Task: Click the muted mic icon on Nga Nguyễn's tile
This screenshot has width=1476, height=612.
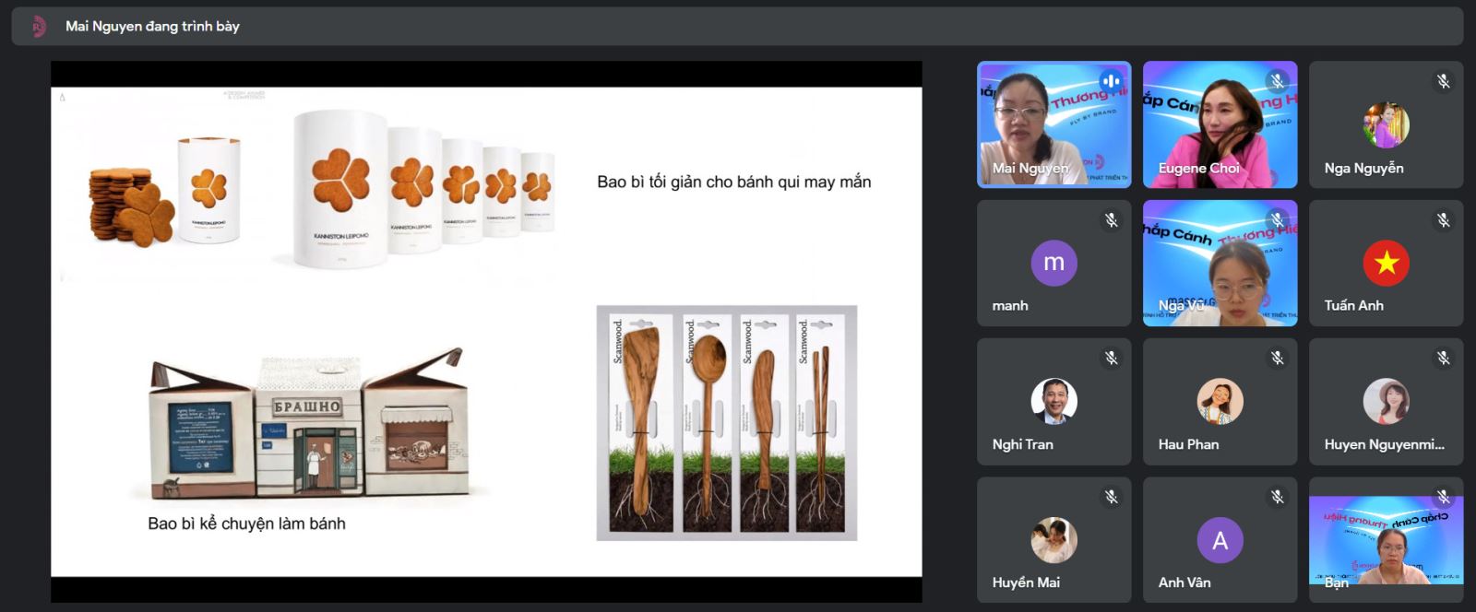Action: click(1443, 81)
